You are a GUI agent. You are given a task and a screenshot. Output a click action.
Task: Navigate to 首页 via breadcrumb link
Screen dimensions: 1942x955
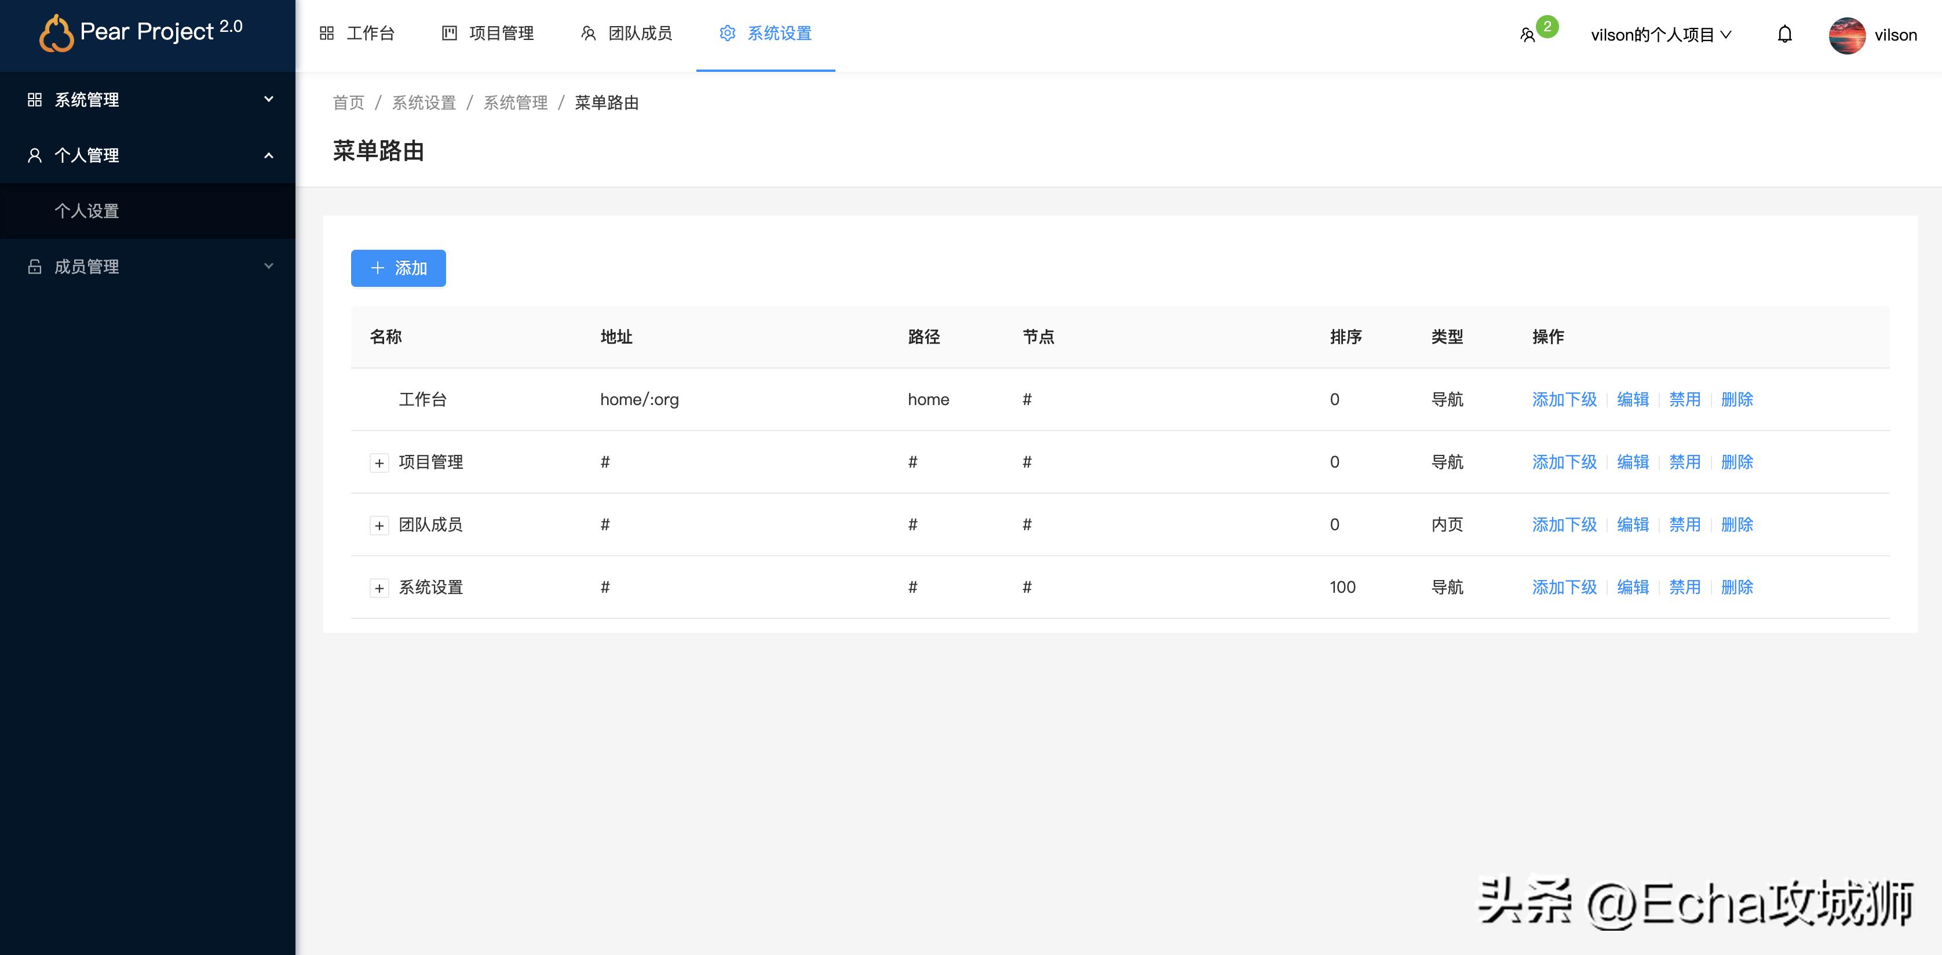coord(349,103)
